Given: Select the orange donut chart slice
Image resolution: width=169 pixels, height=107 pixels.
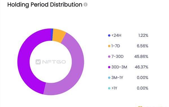Looking at the screenshot, I should click(59, 36).
